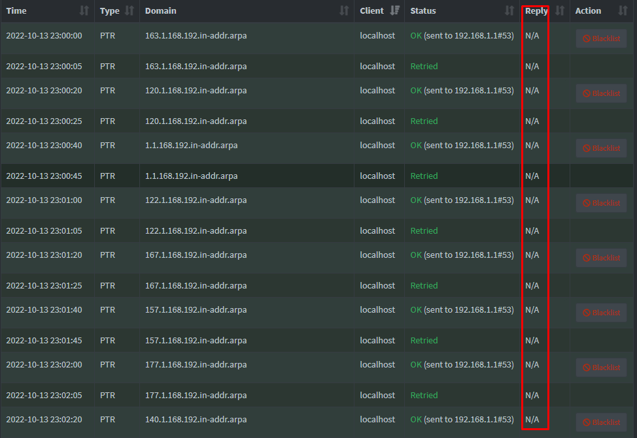Blacklist the domain 163.1.168.192.in-addr.arpa

tap(600, 39)
